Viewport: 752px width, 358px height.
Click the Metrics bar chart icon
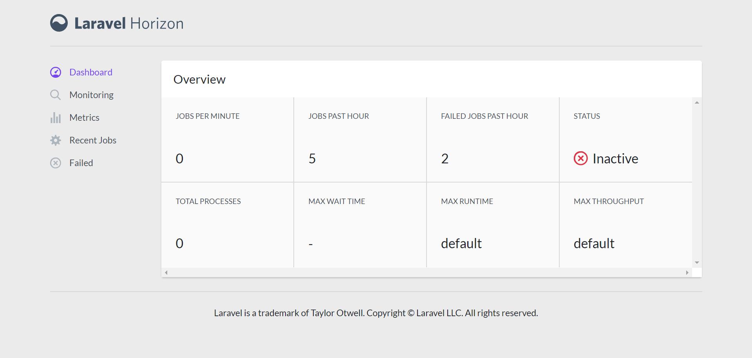56,118
